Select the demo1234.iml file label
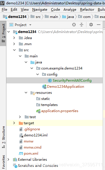This screenshot has width=105, height=170. (36, 135)
